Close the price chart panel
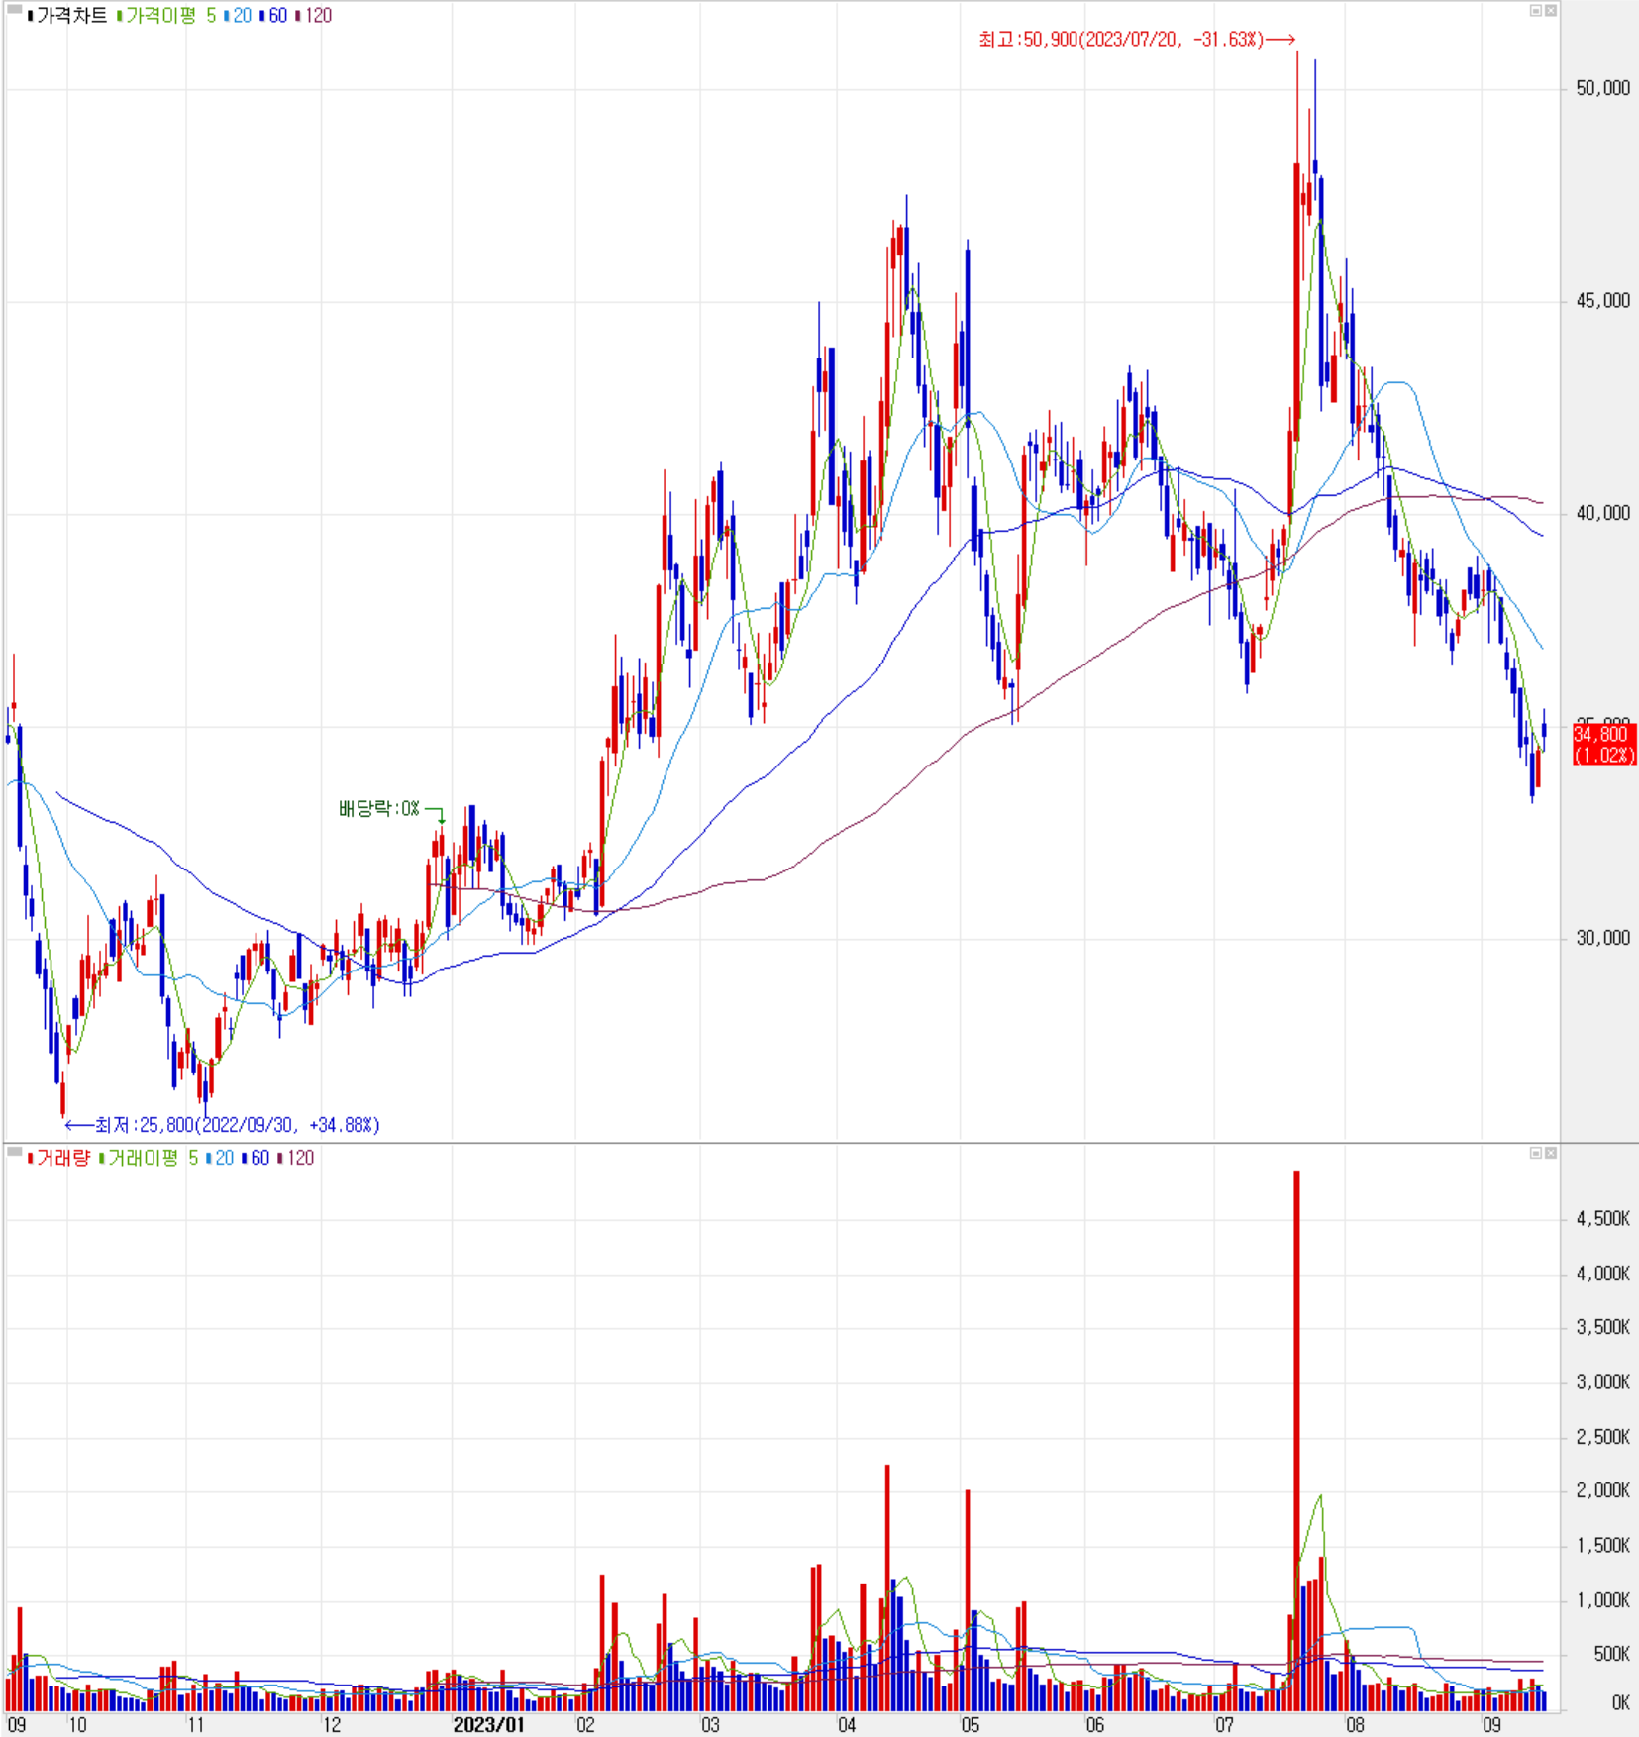1639x1737 pixels. [1551, 11]
